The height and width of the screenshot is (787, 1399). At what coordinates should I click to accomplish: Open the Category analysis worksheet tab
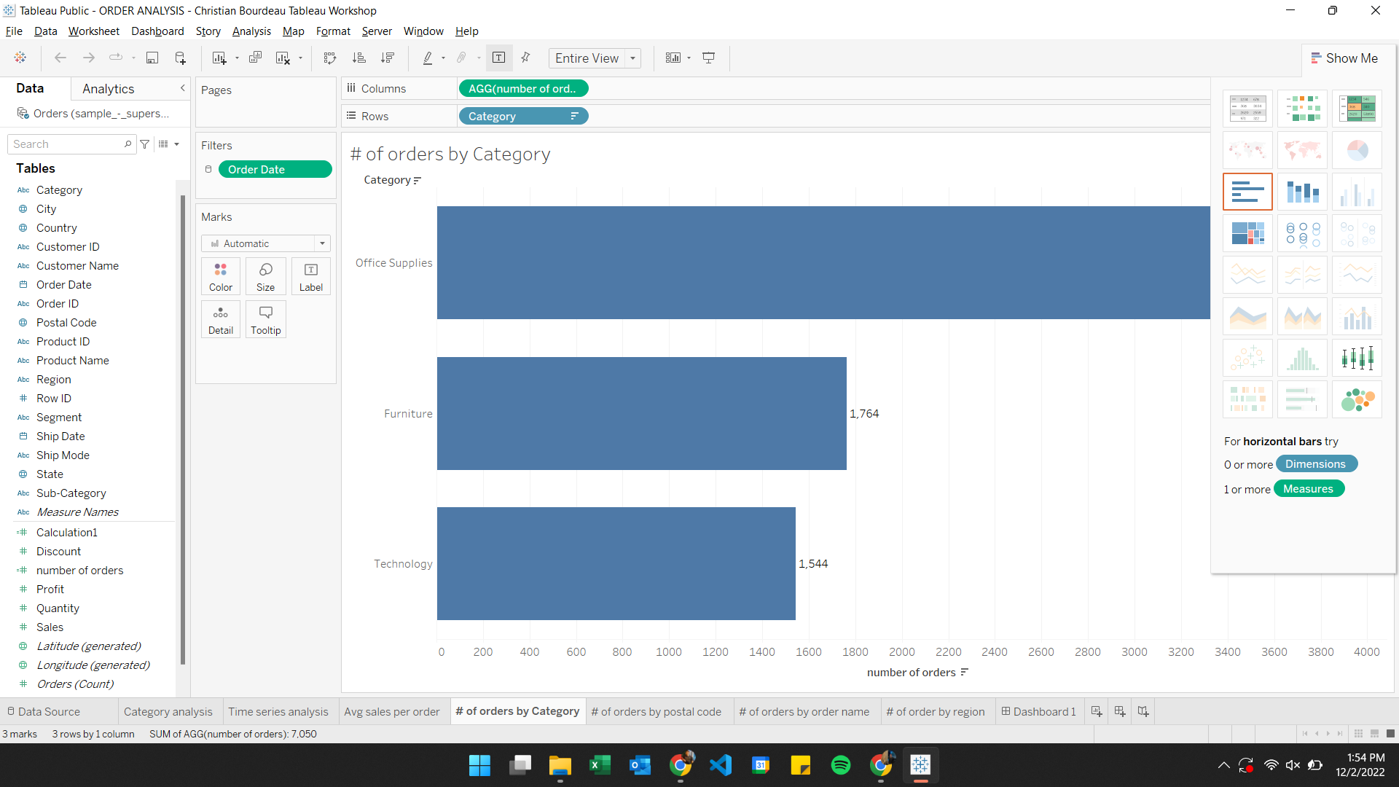[168, 711]
